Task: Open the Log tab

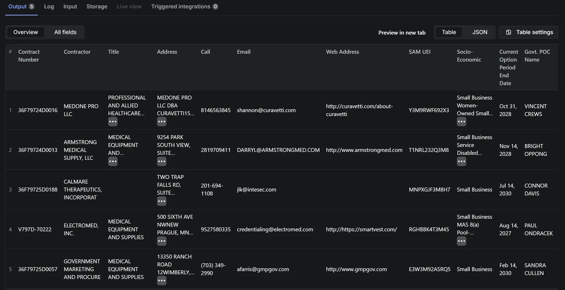Action: [x=49, y=7]
